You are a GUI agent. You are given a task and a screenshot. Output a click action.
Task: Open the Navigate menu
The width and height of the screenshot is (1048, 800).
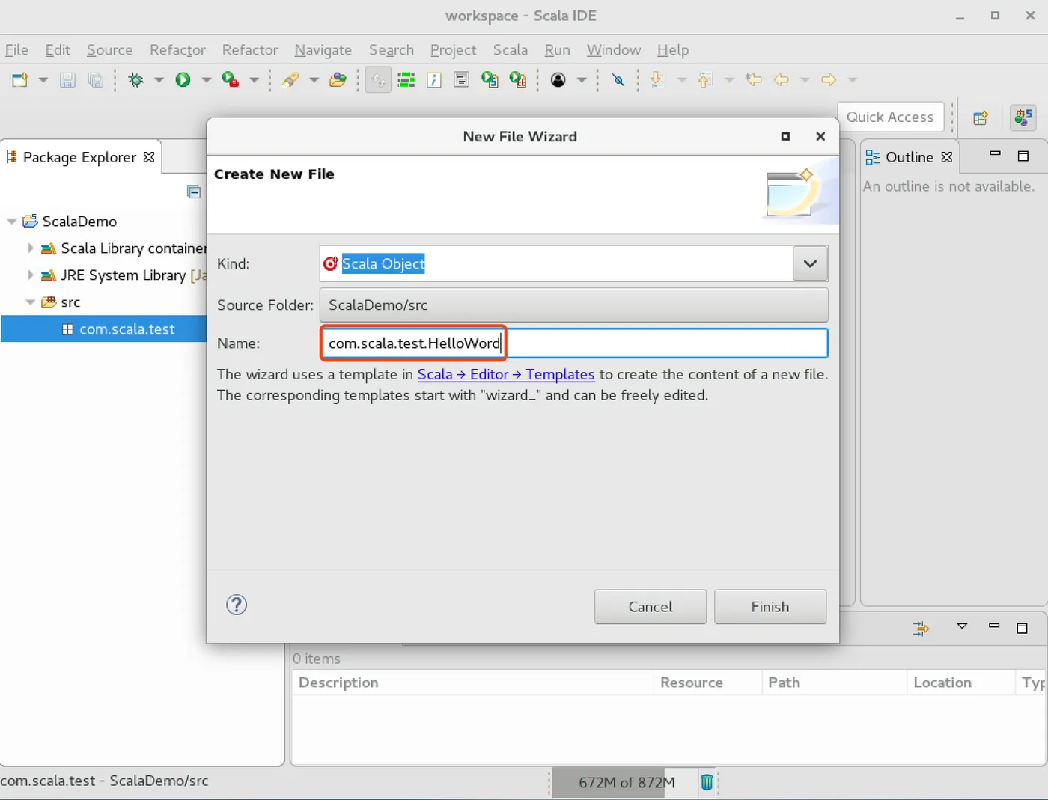pyautogui.click(x=323, y=50)
